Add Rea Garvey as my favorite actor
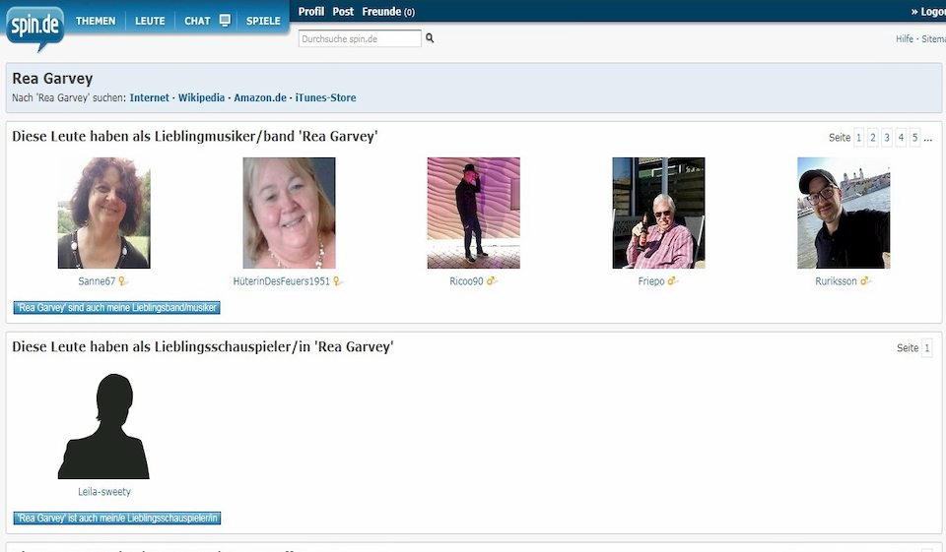The width and height of the screenshot is (946, 552). 116,519
